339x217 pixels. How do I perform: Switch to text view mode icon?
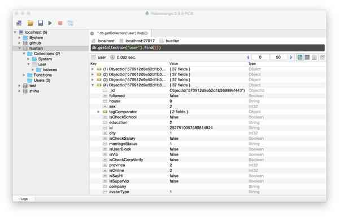coord(314,57)
